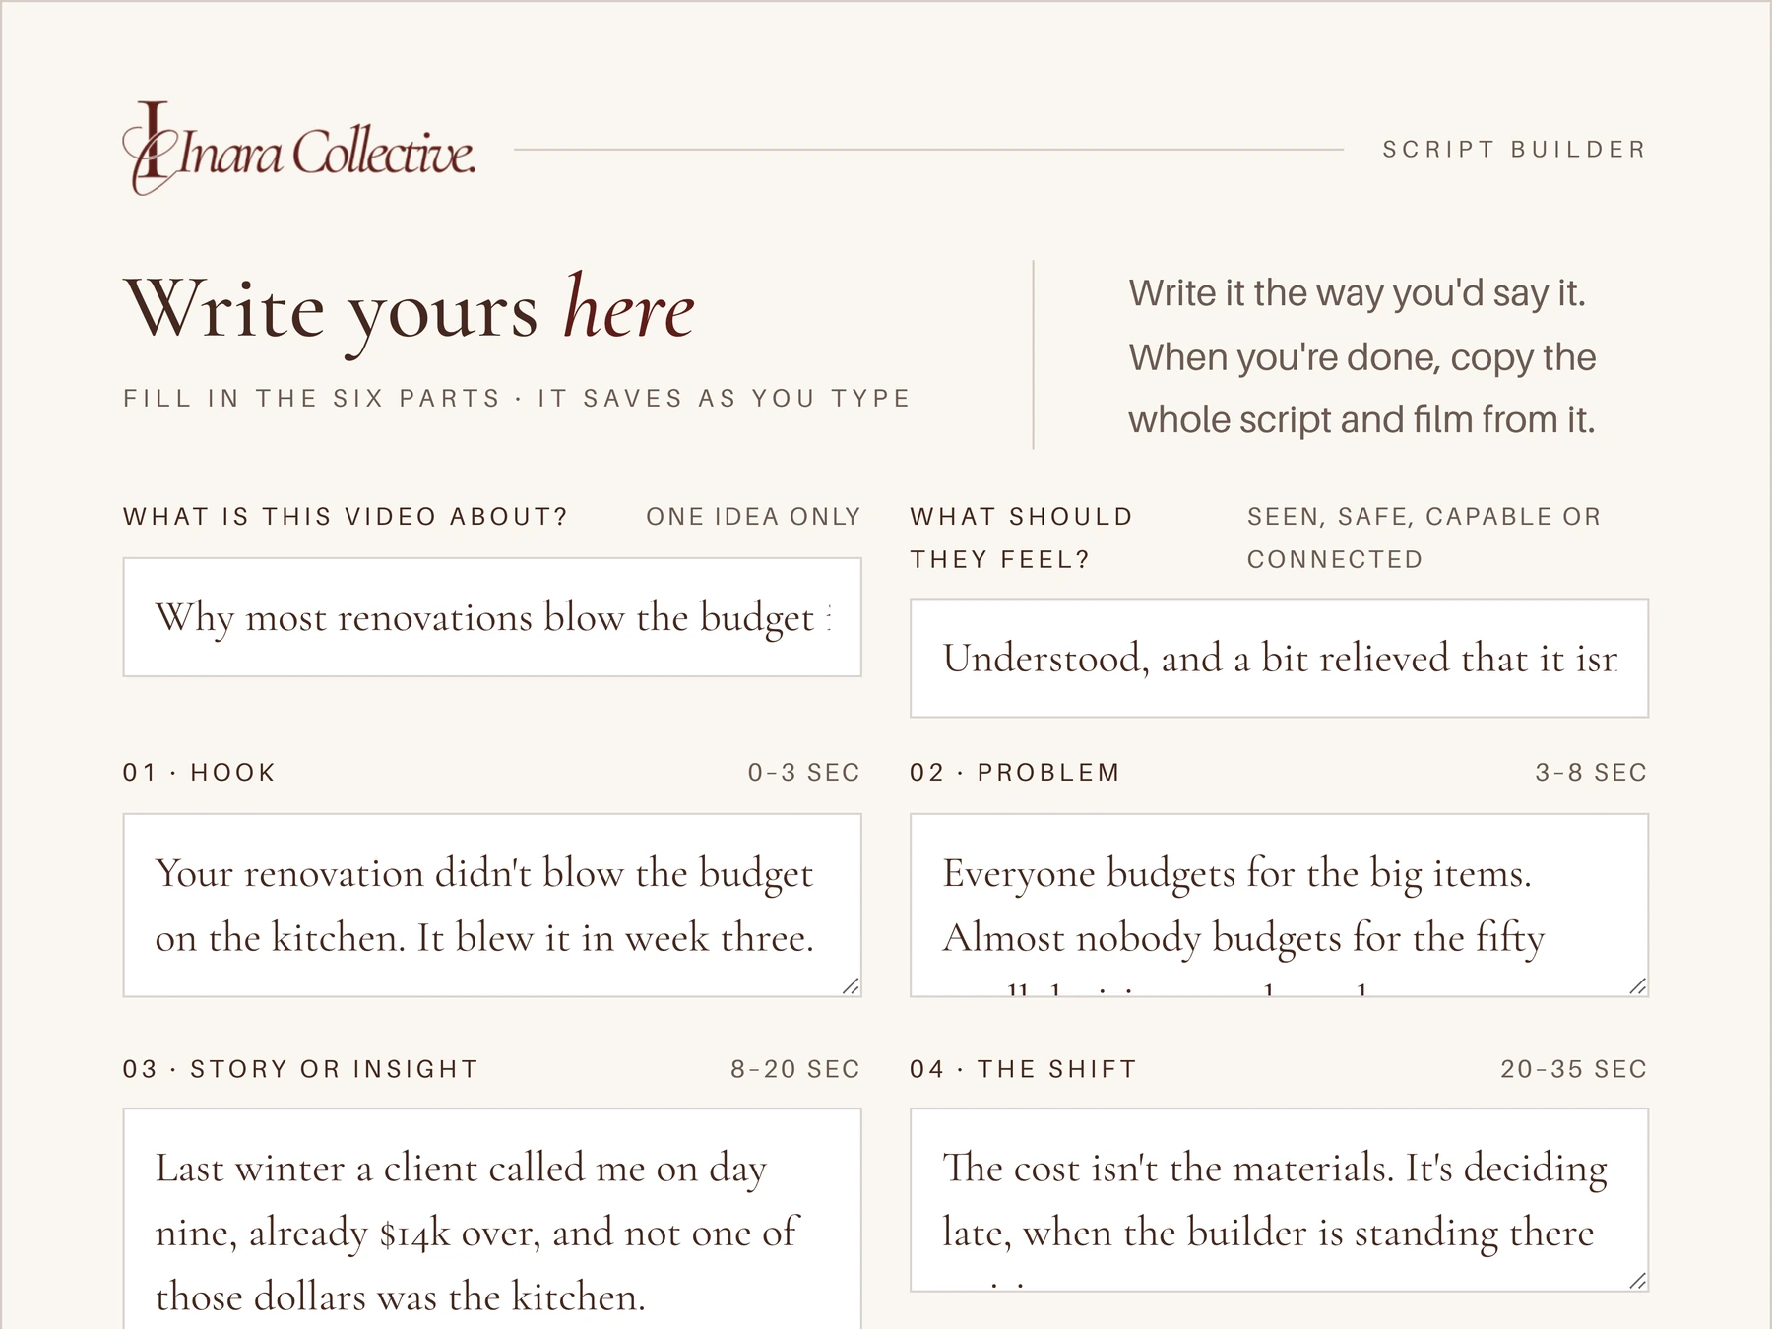The width and height of the screenshot is (1772, 1329).
Task: Click the 'Script Builder' header label
Action: [x=1514, y=150]
